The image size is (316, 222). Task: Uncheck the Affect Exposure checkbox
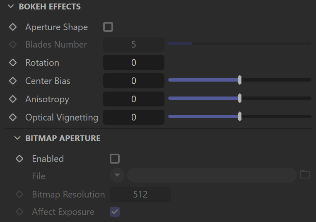click(x=115, y=212)
